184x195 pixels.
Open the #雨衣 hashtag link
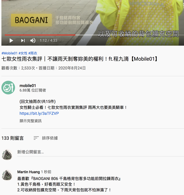[x=33, y=53]
